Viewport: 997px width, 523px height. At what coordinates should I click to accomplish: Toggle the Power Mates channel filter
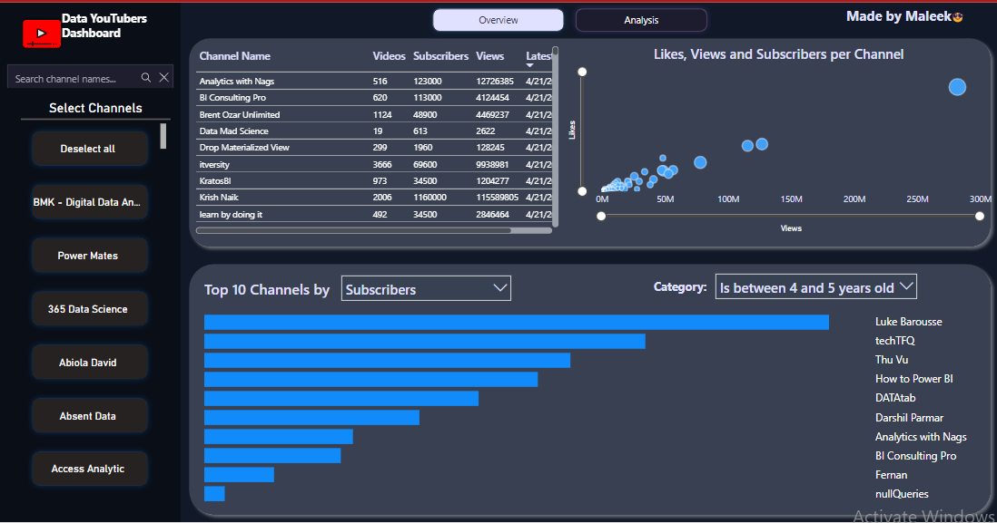pyautogui.click(x=88, y=256)
